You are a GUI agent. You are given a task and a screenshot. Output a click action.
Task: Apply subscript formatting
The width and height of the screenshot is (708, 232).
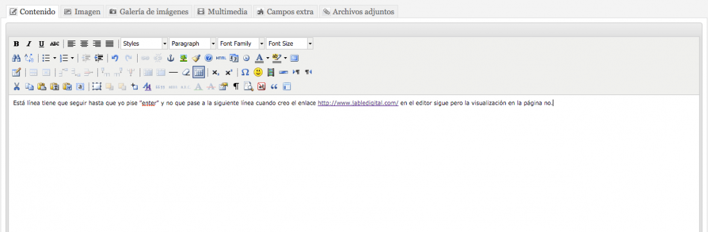pos(216,72)
